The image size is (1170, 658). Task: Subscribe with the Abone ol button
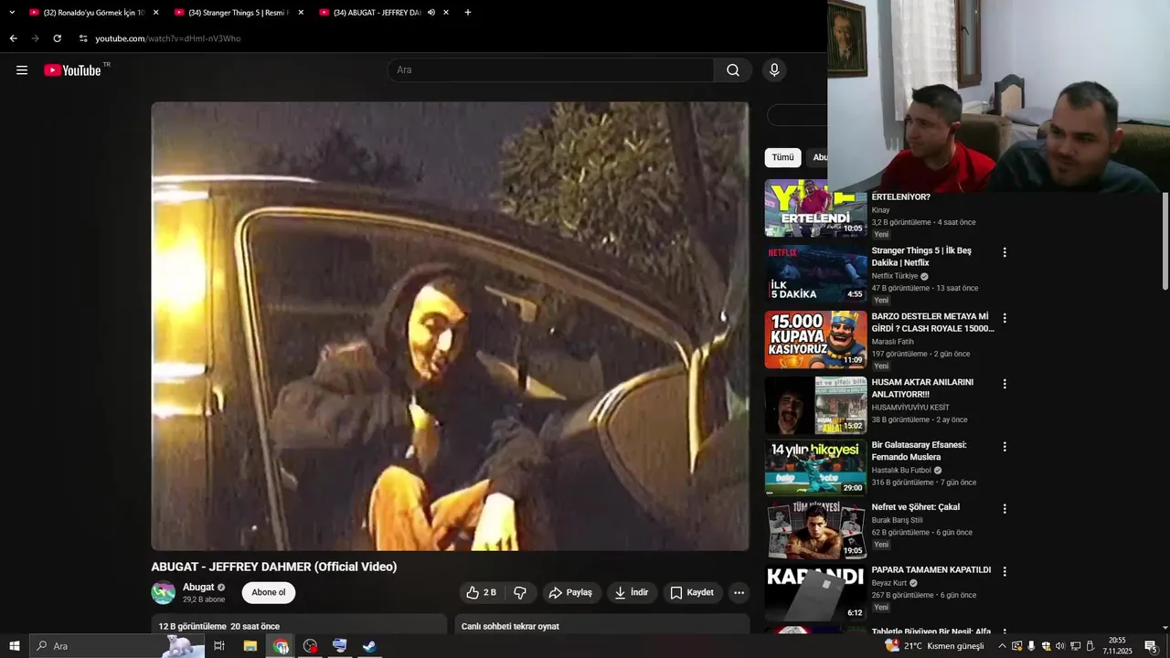tap(269, 592)
